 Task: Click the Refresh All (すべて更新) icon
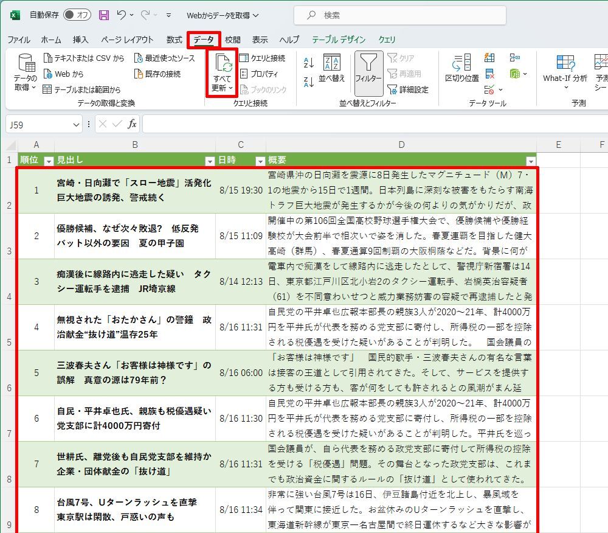(223, 65)
